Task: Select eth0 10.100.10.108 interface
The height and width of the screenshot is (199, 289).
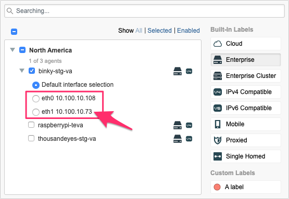Action: pyautogui.click(x=36, y=98)
